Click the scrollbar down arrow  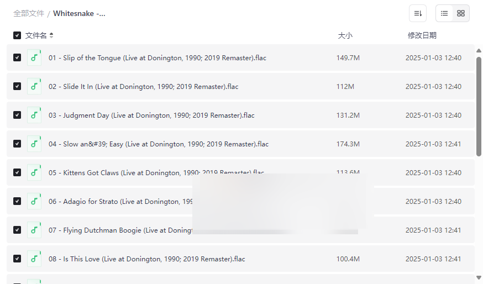coord(479,277)
